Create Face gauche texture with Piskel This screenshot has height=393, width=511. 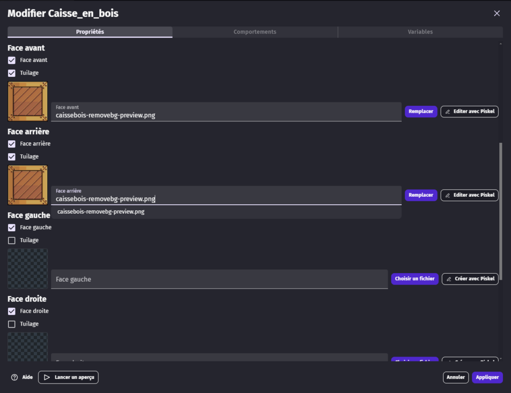coord(470,279)
